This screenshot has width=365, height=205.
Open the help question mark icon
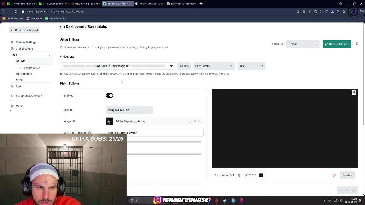click(x=357, y=44)
